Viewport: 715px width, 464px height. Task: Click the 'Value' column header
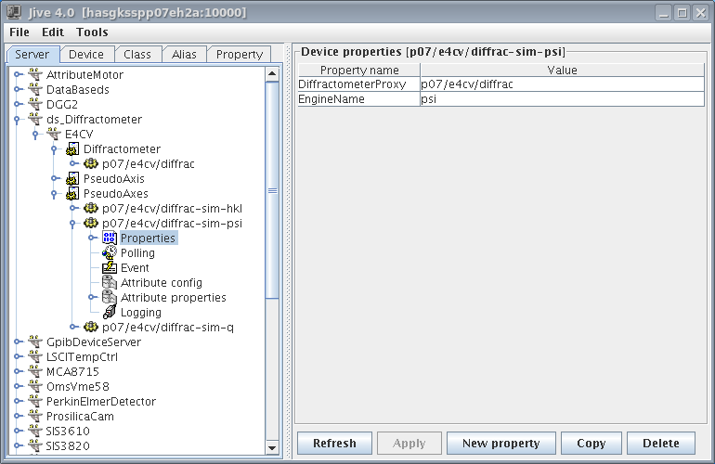(x=562, y=70)
